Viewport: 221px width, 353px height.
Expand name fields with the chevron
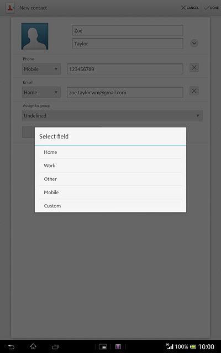pos(194,43)
